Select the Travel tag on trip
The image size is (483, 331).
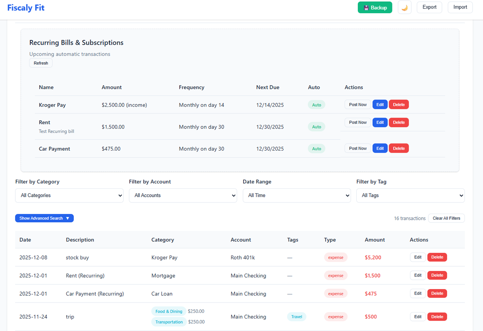(297, 317)
